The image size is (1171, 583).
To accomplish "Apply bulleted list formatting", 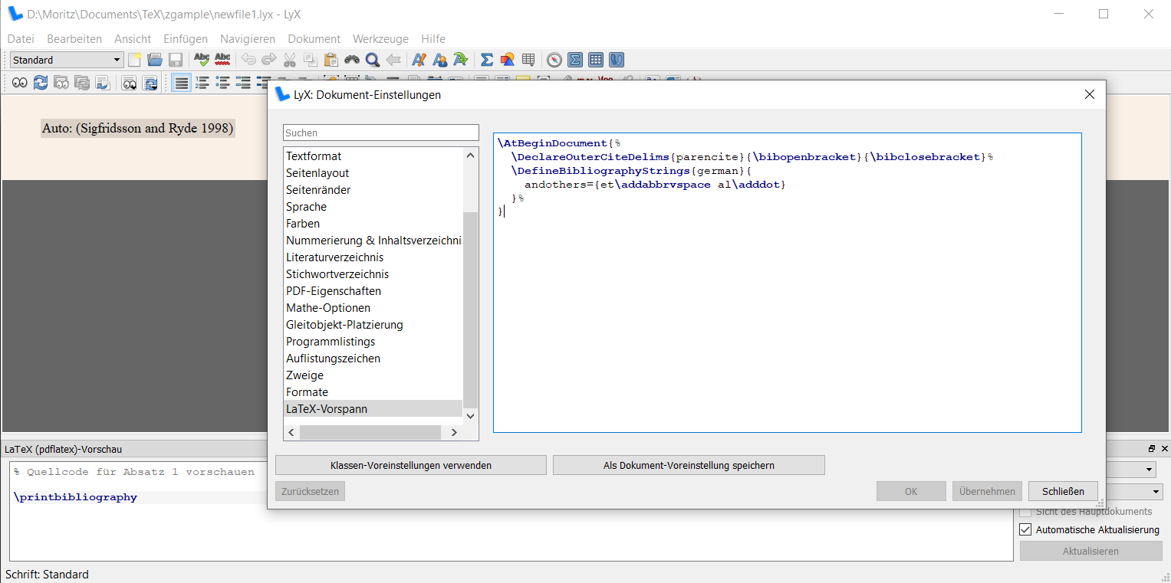I will coord(223,83).
